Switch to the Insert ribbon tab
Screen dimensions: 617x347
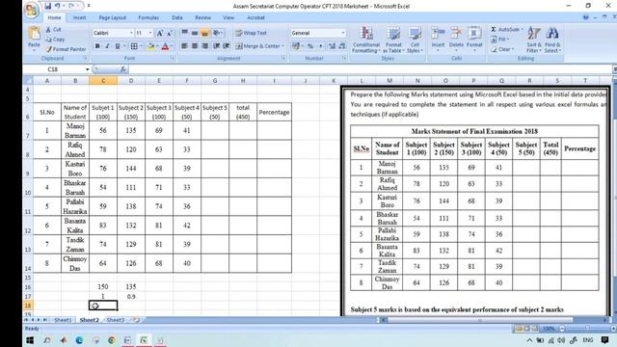(x=79, y=17)
